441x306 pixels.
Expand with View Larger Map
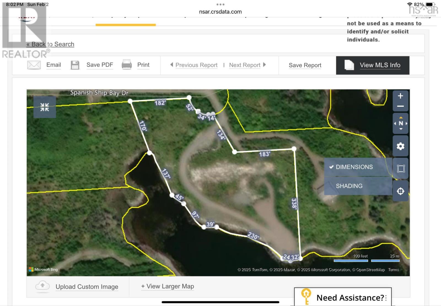point(168,286)
